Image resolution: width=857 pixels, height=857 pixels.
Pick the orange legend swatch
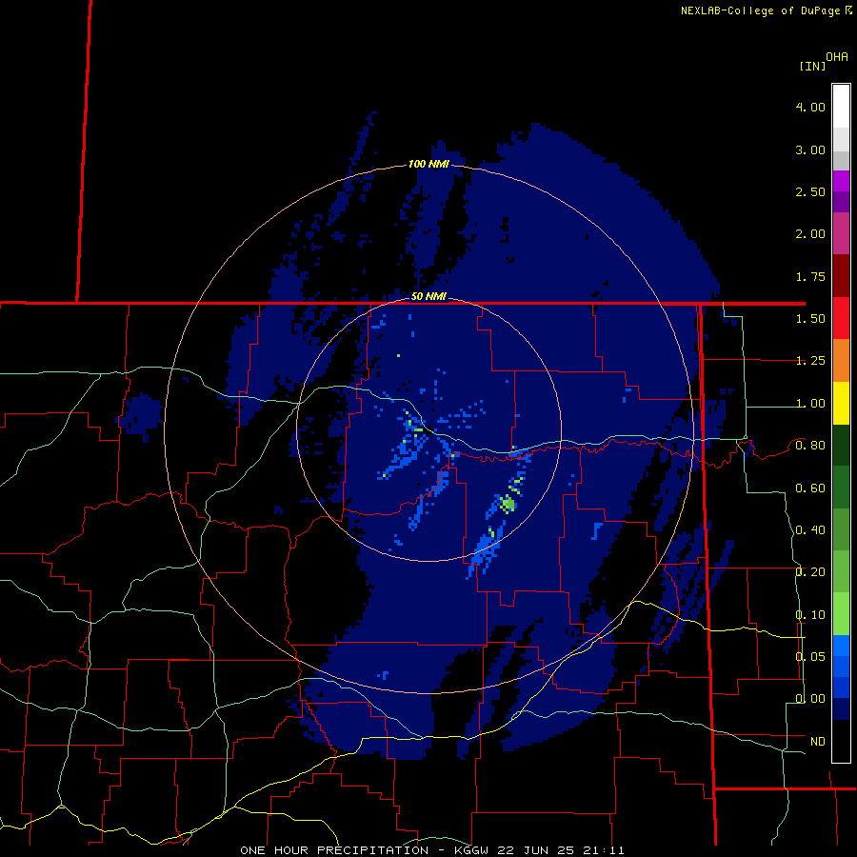click(841, 361)
